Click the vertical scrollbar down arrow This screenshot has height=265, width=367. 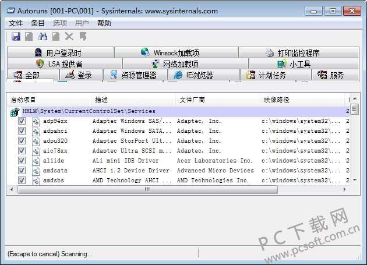[x=355, y=180]
